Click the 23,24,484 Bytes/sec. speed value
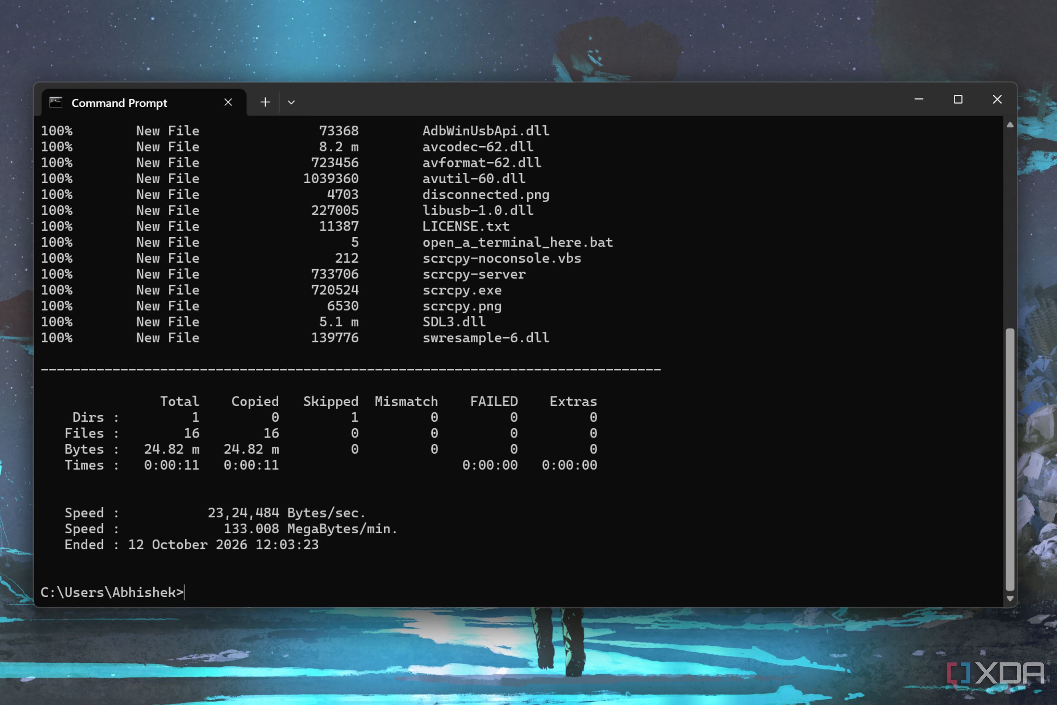The image size is (1057, 705). tap(287, 513)
